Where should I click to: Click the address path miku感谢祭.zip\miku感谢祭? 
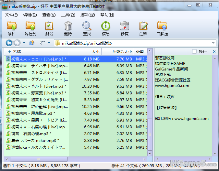click(87, 43)
